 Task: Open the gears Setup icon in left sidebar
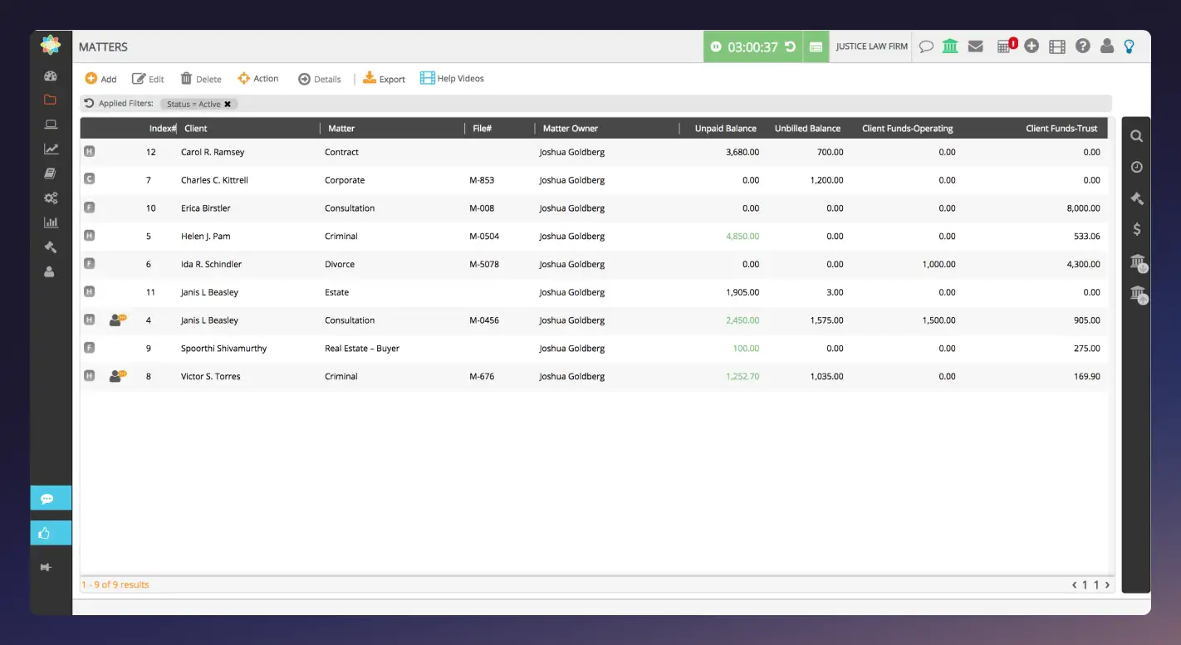pos(50,198)
